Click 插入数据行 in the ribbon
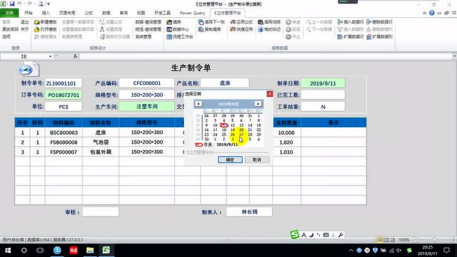Viewport: 457px width, 257px height. click(x=351, y=22)
